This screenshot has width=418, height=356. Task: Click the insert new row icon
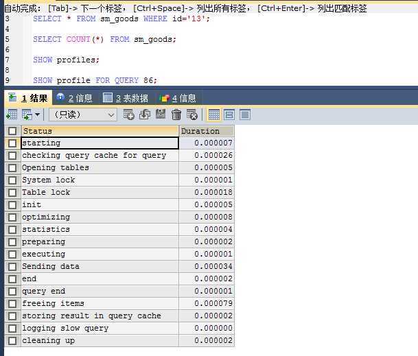point(129,115)
